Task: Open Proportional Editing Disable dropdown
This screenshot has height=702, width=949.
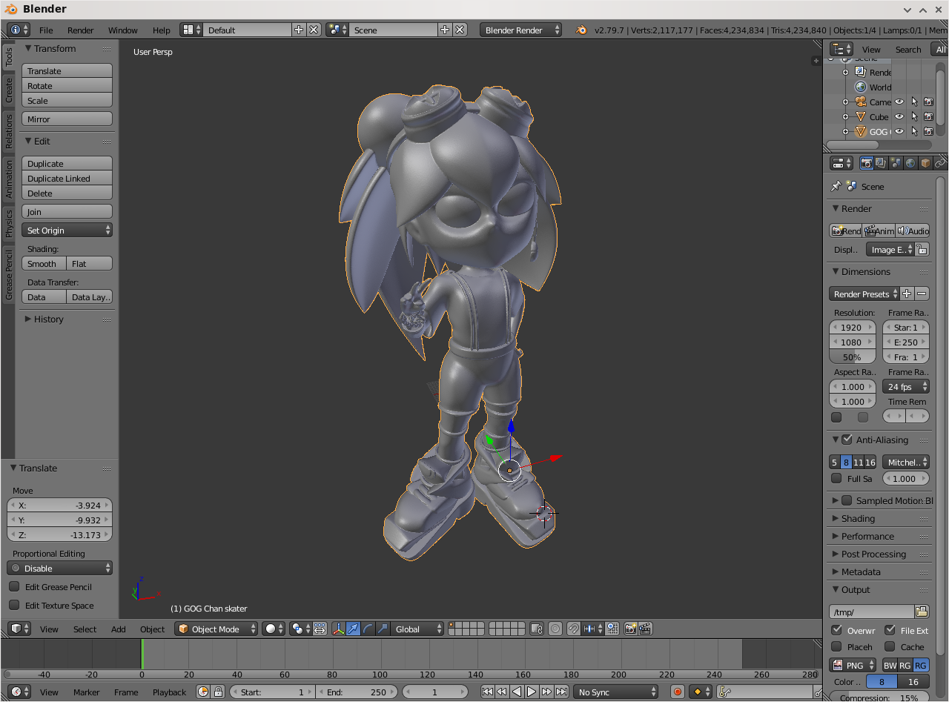Action: [x=59, y=568]
